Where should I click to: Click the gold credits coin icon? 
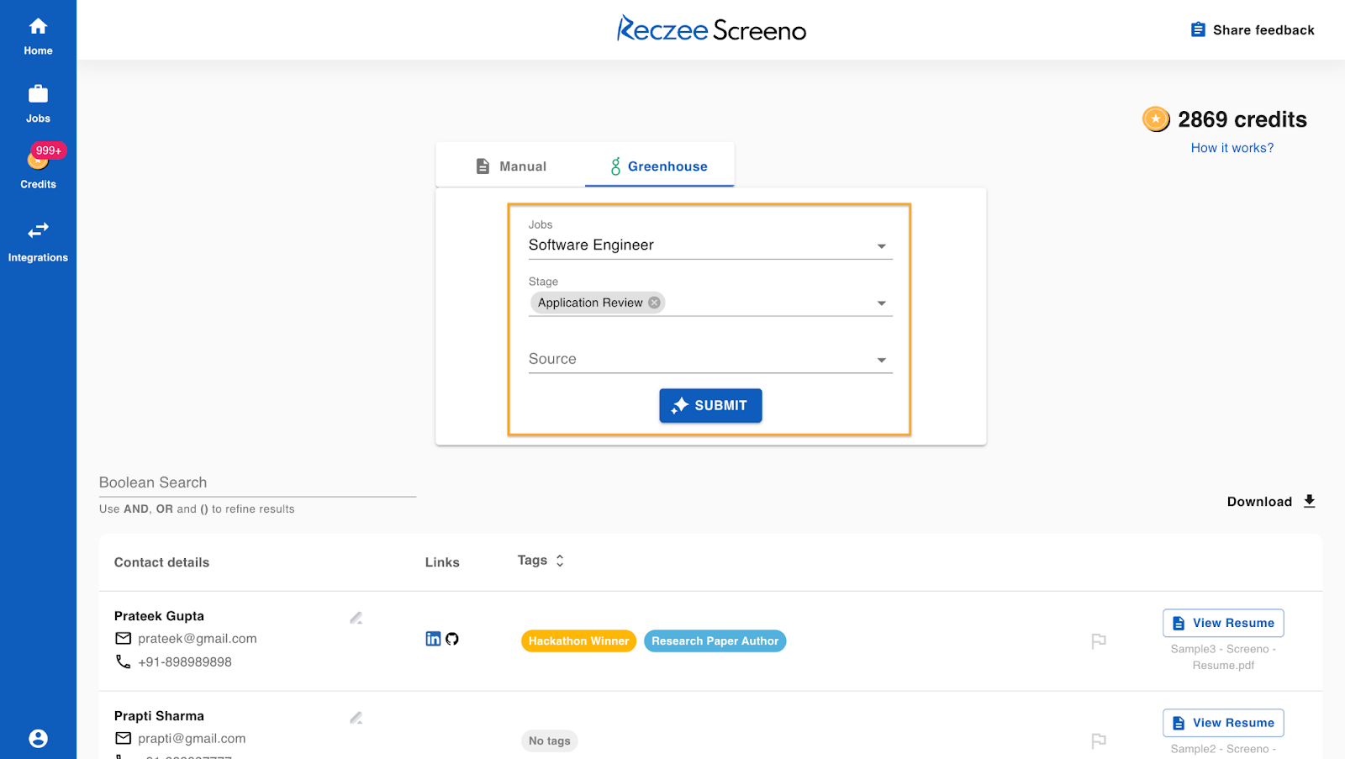[1156, 119]
